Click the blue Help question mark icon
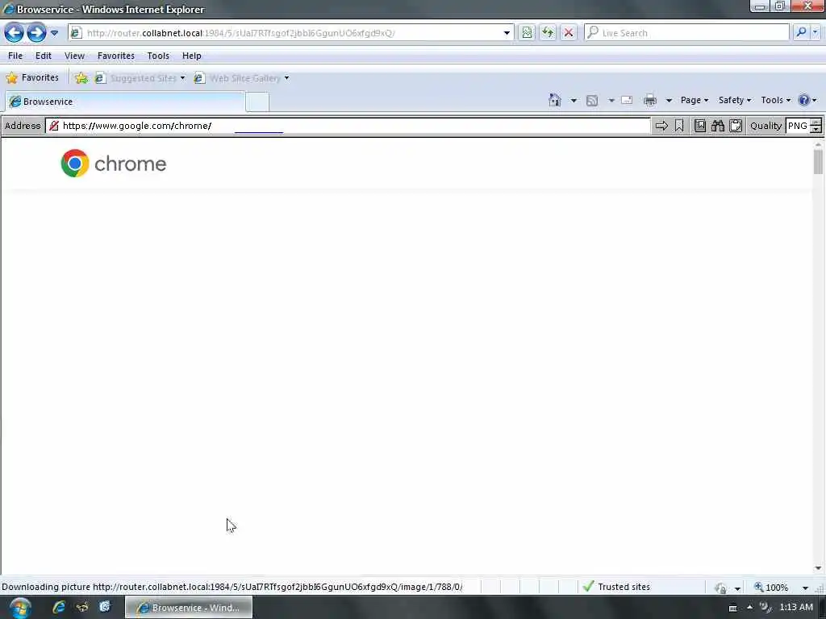The width and height of the screenshot is (826, 619). [x=804, y=100]
